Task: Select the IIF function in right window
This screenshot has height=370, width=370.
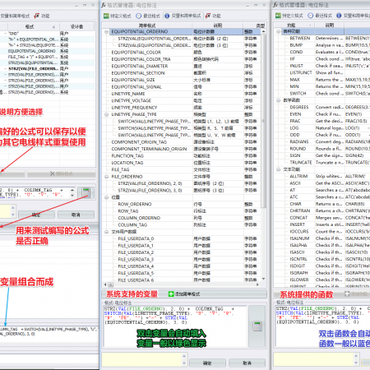Action: coord(293,59)
